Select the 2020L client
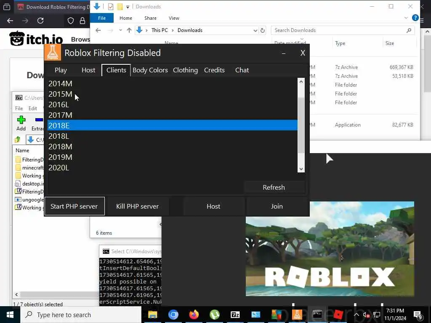 (x=173, y=167)
